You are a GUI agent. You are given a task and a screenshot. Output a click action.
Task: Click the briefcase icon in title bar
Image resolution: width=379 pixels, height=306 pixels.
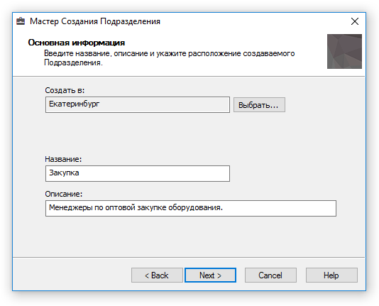tap(21, 21)
